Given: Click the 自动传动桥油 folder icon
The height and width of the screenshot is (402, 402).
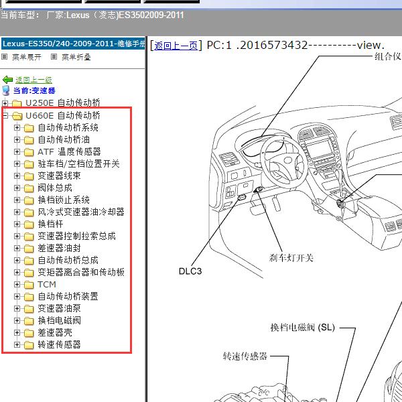Looking at the screenshot, I should [x=29, y=140].
